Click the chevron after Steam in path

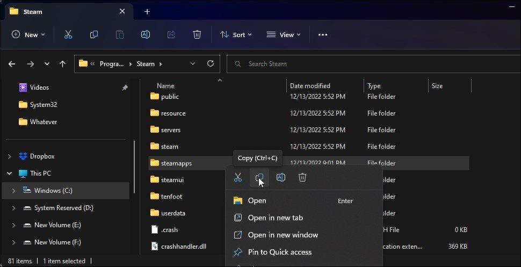(x=161, y=64)
